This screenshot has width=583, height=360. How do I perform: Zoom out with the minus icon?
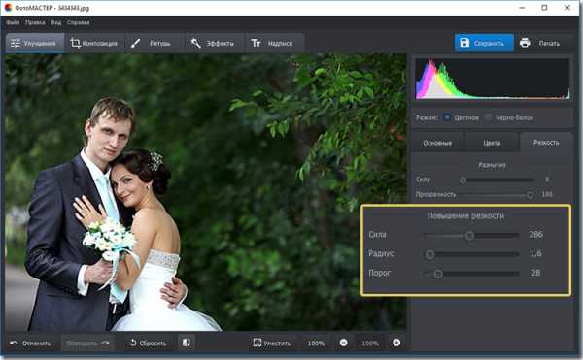(344, 343)
